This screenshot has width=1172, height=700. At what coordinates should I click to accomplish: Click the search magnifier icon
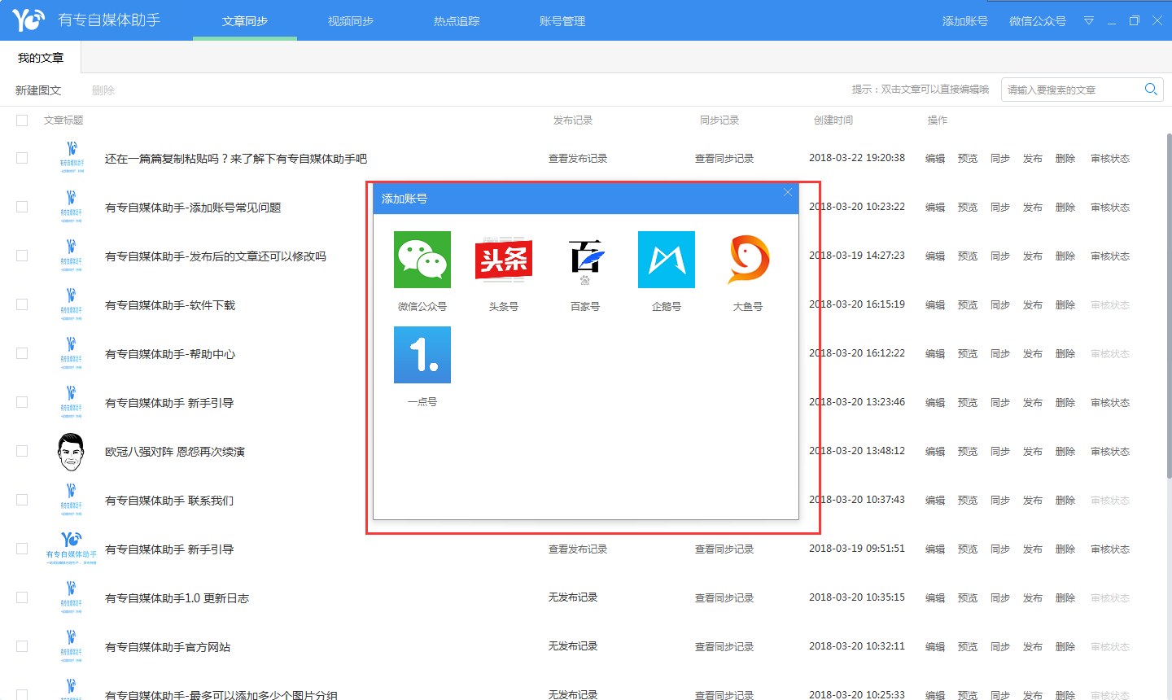point(1151,90)
